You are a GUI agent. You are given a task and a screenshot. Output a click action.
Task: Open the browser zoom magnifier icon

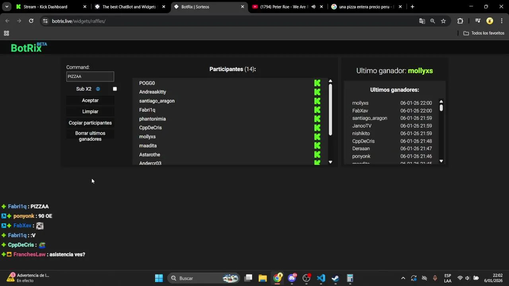[433, 21]
